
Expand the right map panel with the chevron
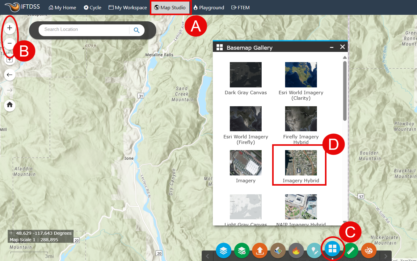click(x=385, y=256)
